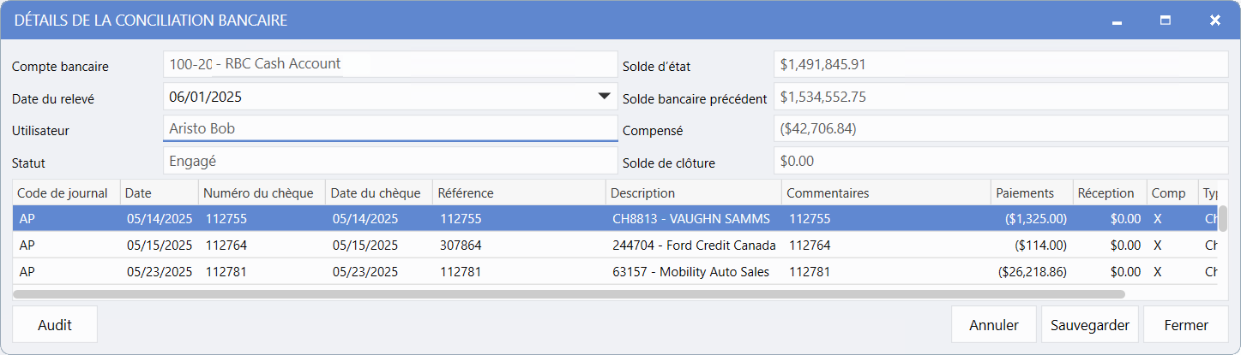
Task: Sort by the Numéro du chèque column
Action: tap(262, 193)
